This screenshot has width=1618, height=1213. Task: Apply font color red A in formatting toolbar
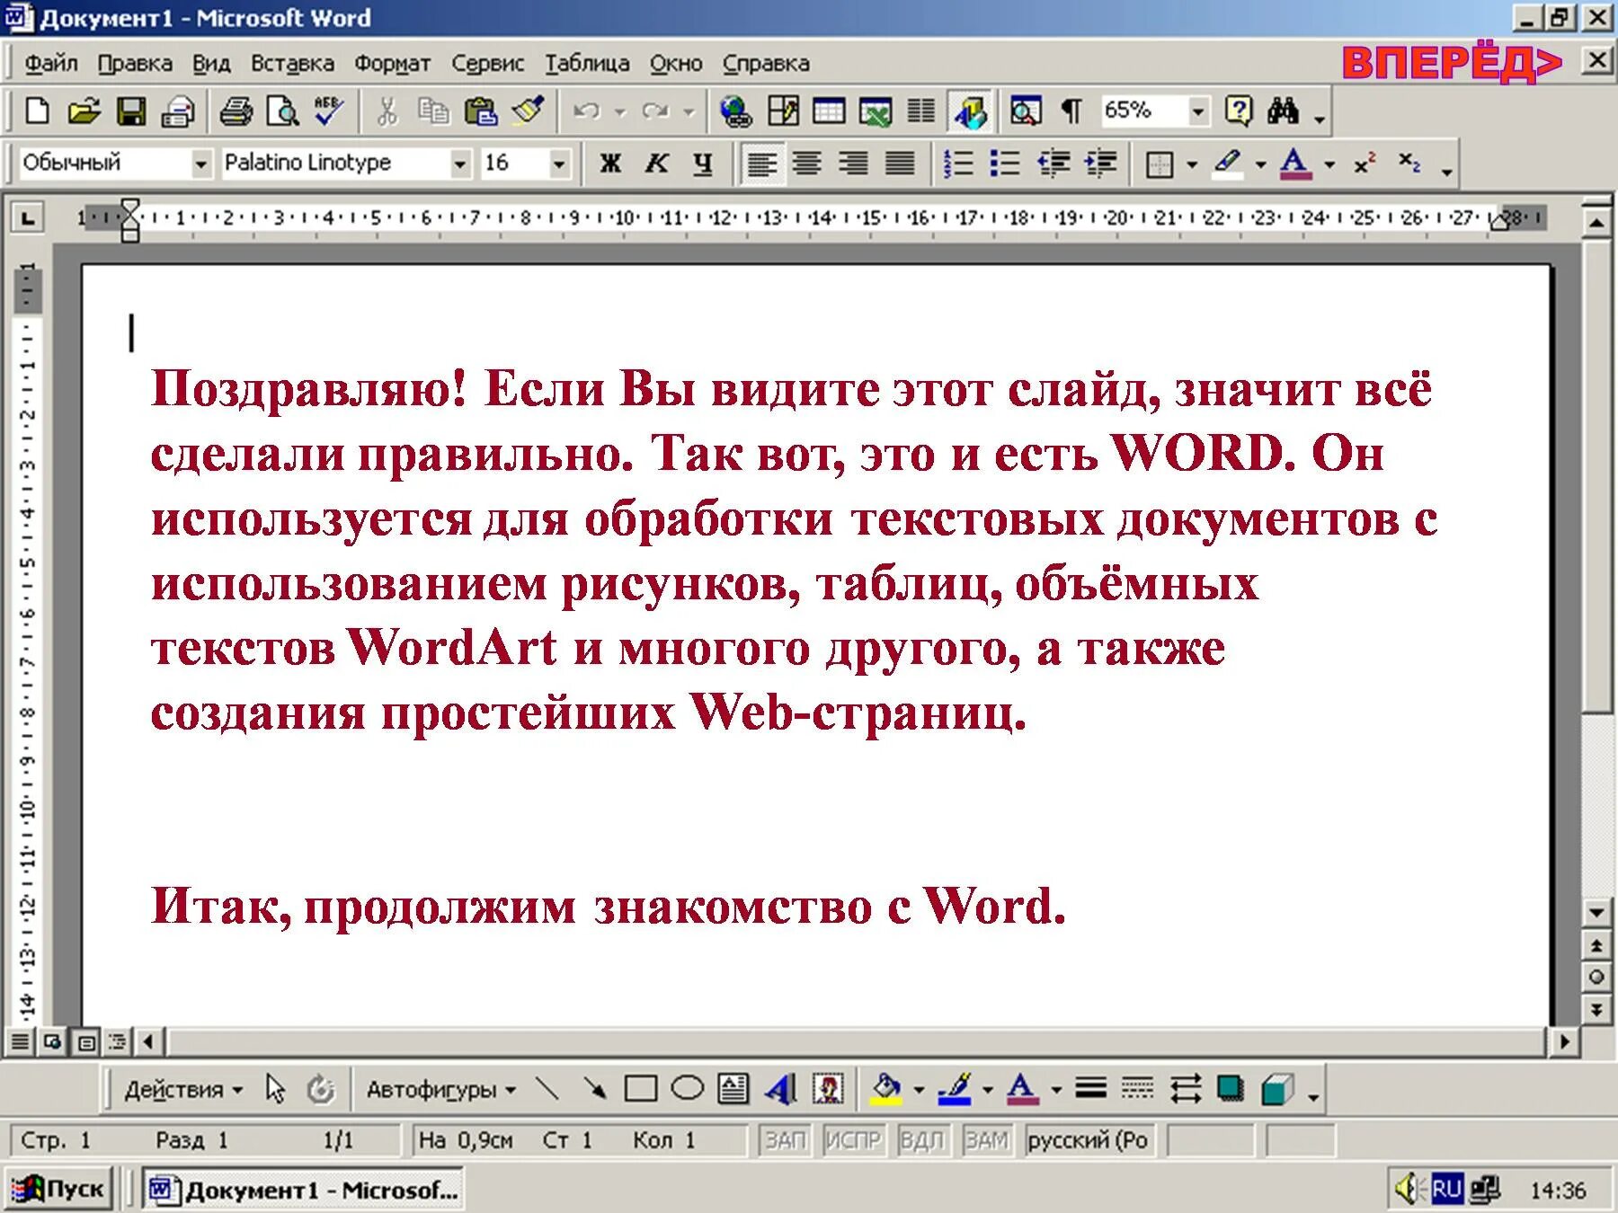1294,164
